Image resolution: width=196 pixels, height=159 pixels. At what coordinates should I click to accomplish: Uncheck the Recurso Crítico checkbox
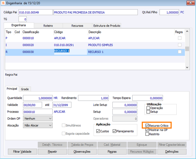pyautogui.click(x=147, y=126)
